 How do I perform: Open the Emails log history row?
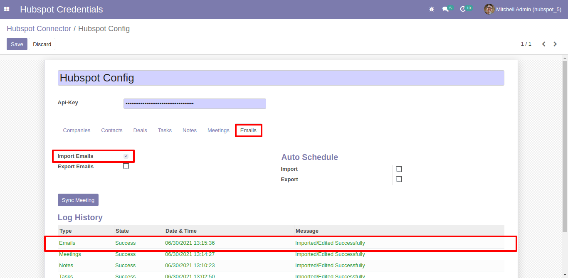click(281, 243)
